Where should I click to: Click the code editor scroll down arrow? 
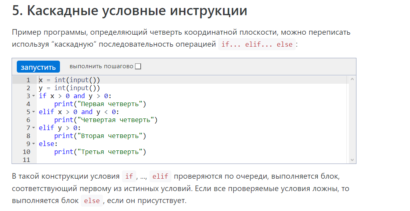pyautogui.click(x=352, y=160)
